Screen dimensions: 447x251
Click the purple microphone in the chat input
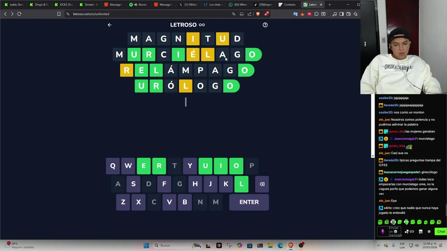pos(383,231)
